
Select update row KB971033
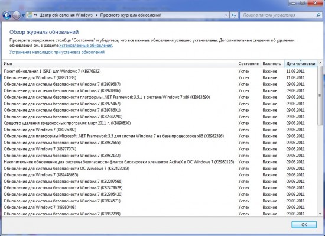160,77
